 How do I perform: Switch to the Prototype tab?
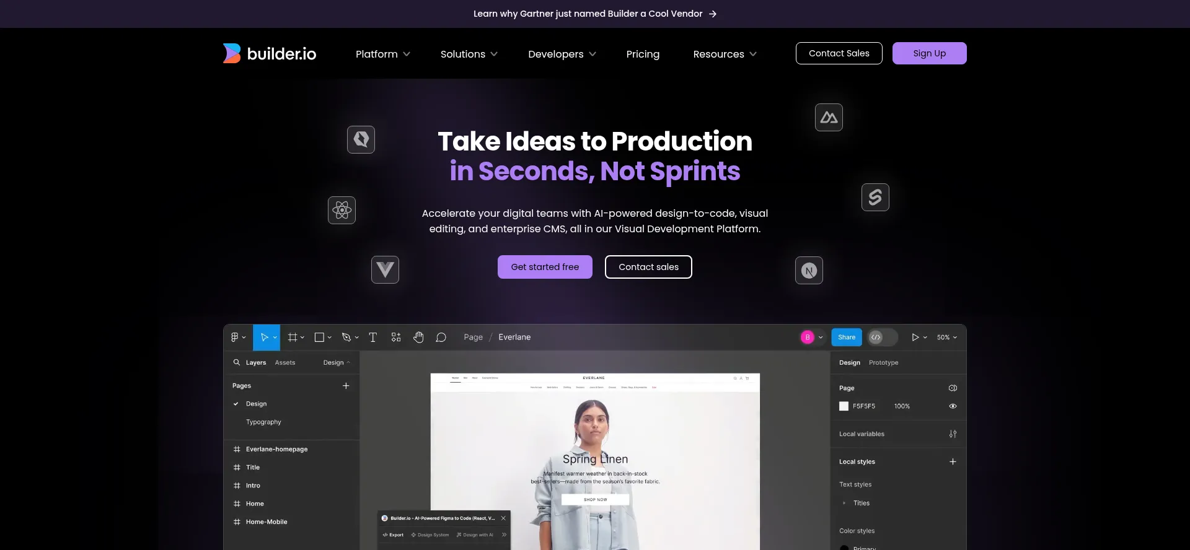(883, 362)
